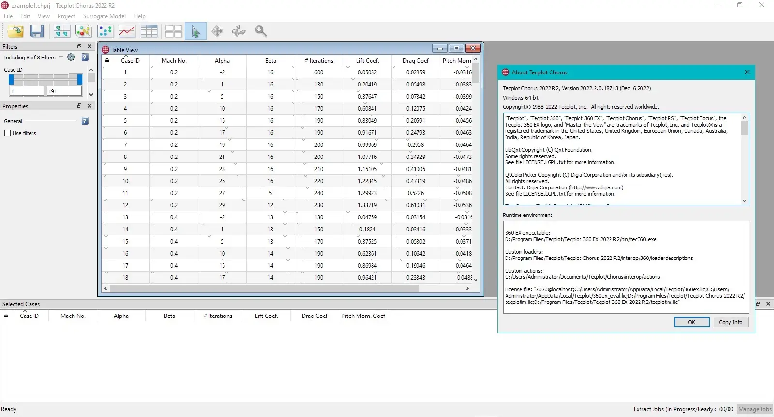
Task: Sort Table View by Drag Coef column
Action: (x=416, y=60)
